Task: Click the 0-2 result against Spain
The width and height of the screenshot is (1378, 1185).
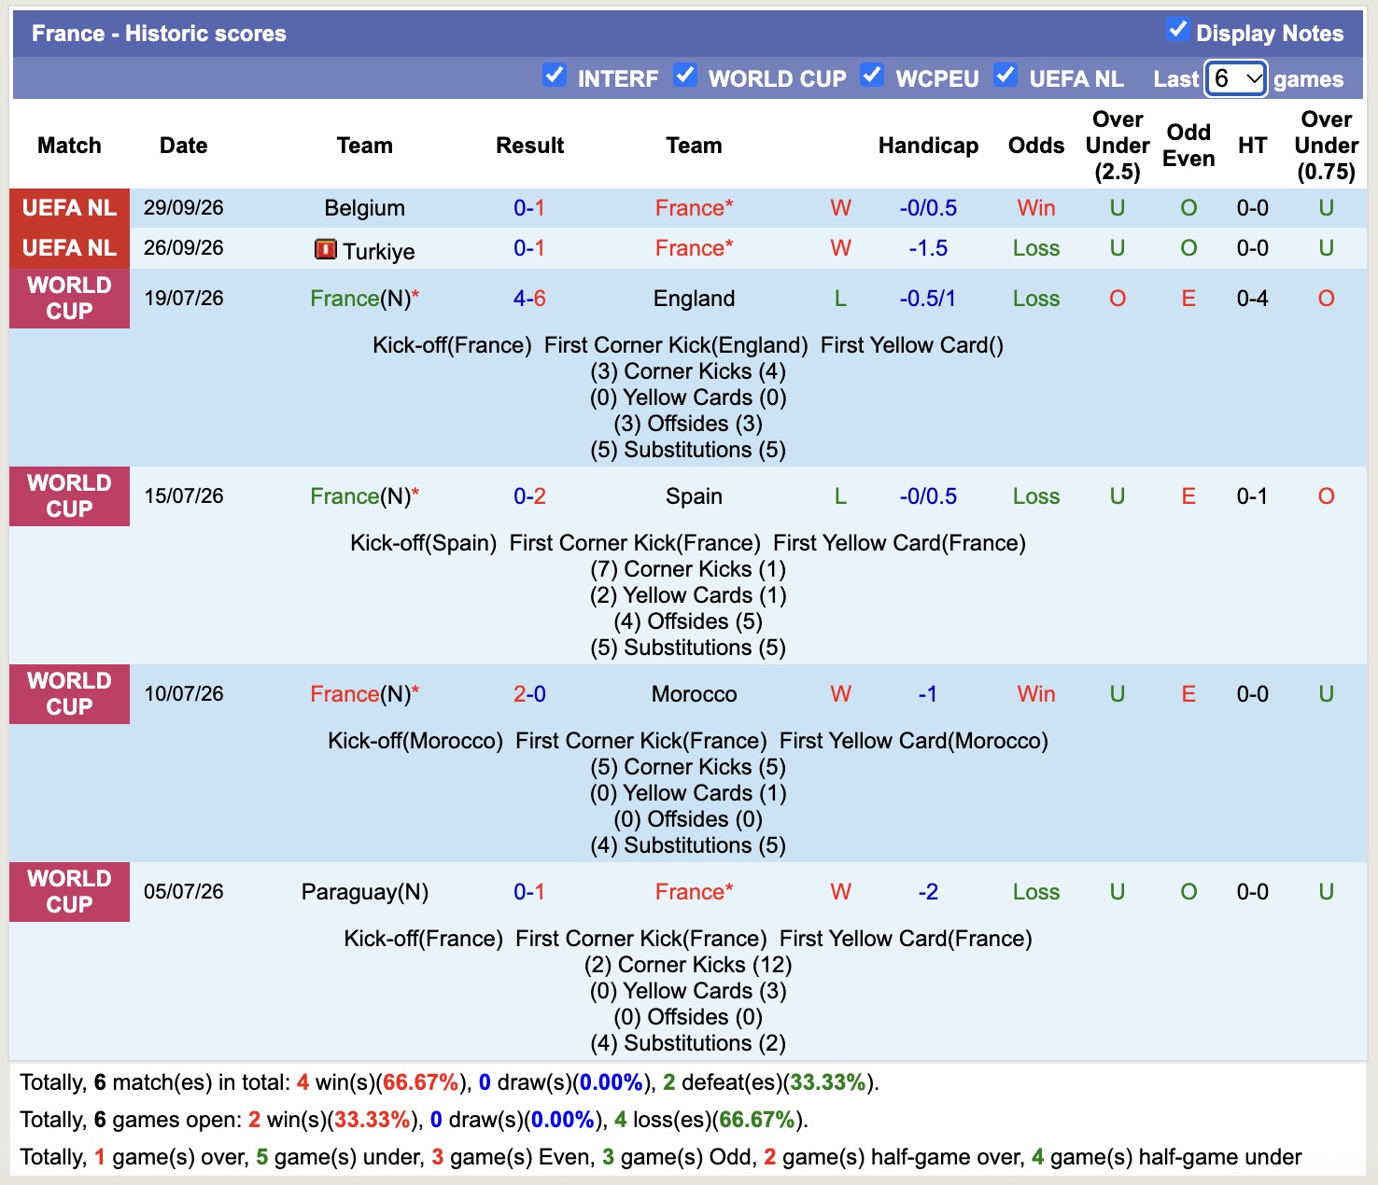Action: tap(529, 496)
